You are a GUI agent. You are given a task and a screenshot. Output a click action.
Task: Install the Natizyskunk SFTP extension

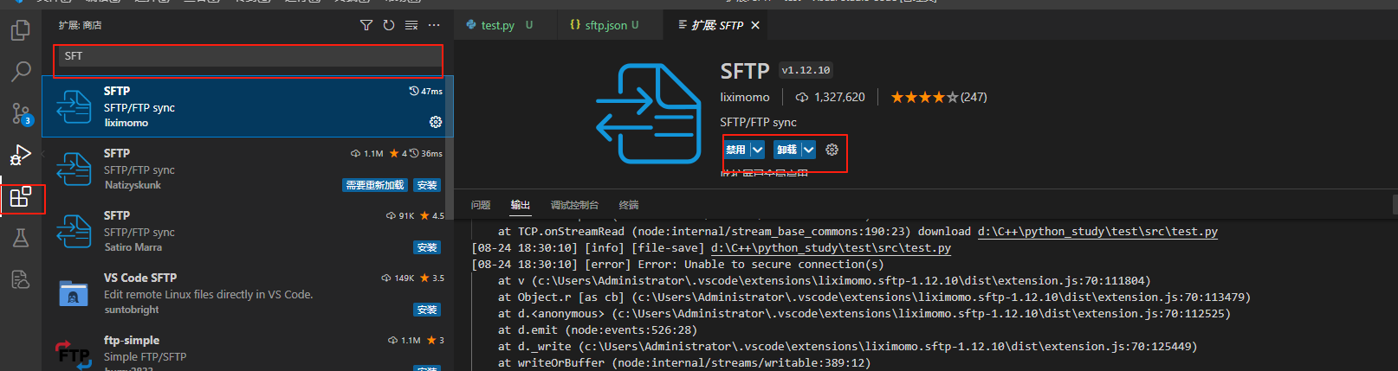pyautogui.click(x=427, y=185)
